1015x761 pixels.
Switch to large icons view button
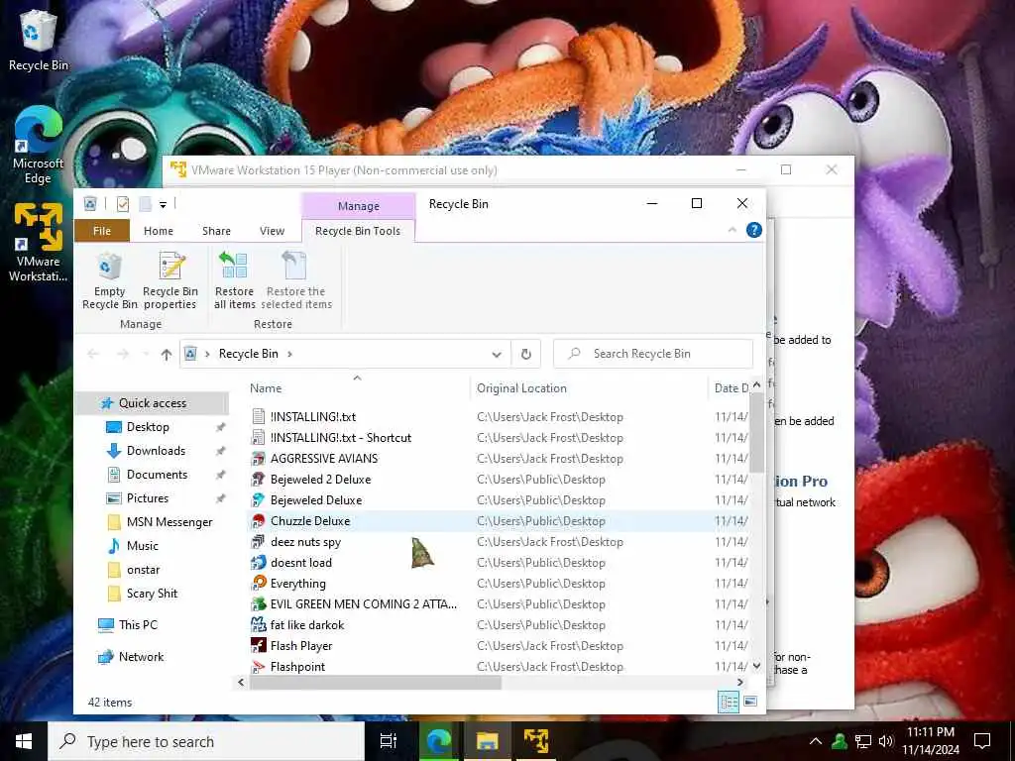(750, 702)
